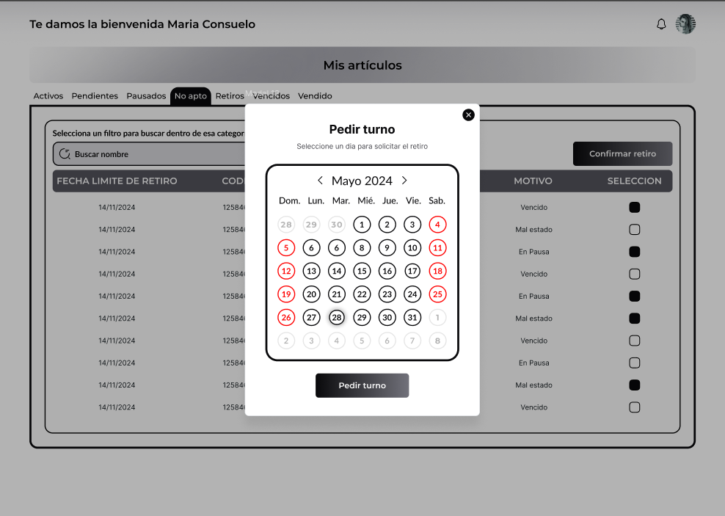Screen dimensions: 725x516
Task: Pick day 13 in the calendar
Action: pyautogui.click(x=312, y=271)
